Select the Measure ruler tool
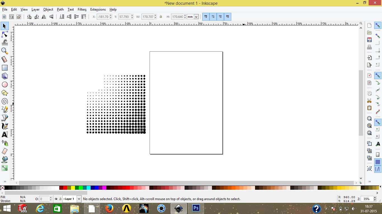Image resolution: width=382 pixels, height=214 pixels. click(x=5, y=59)
